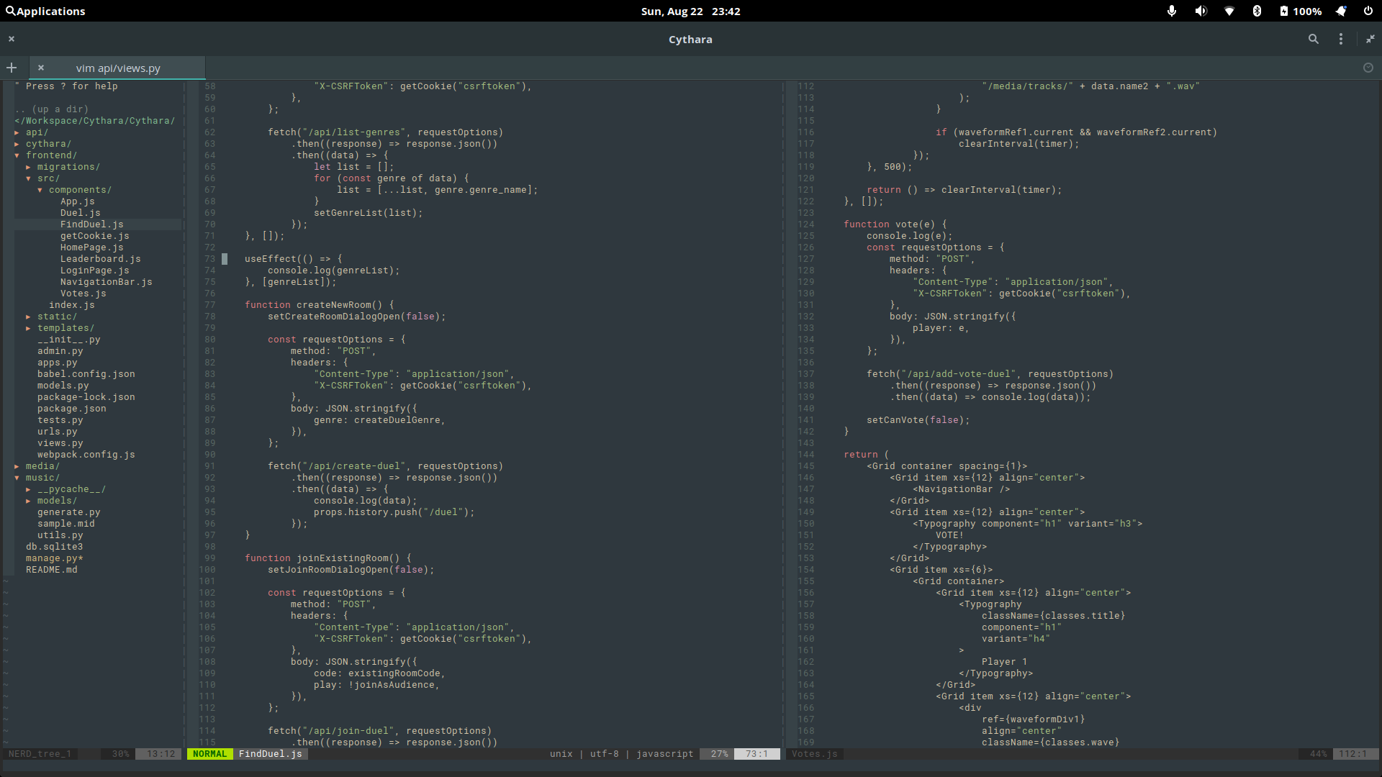Click the terminal search magnifier icon
1382x777 pixels.
click(x=1313, y=40)
